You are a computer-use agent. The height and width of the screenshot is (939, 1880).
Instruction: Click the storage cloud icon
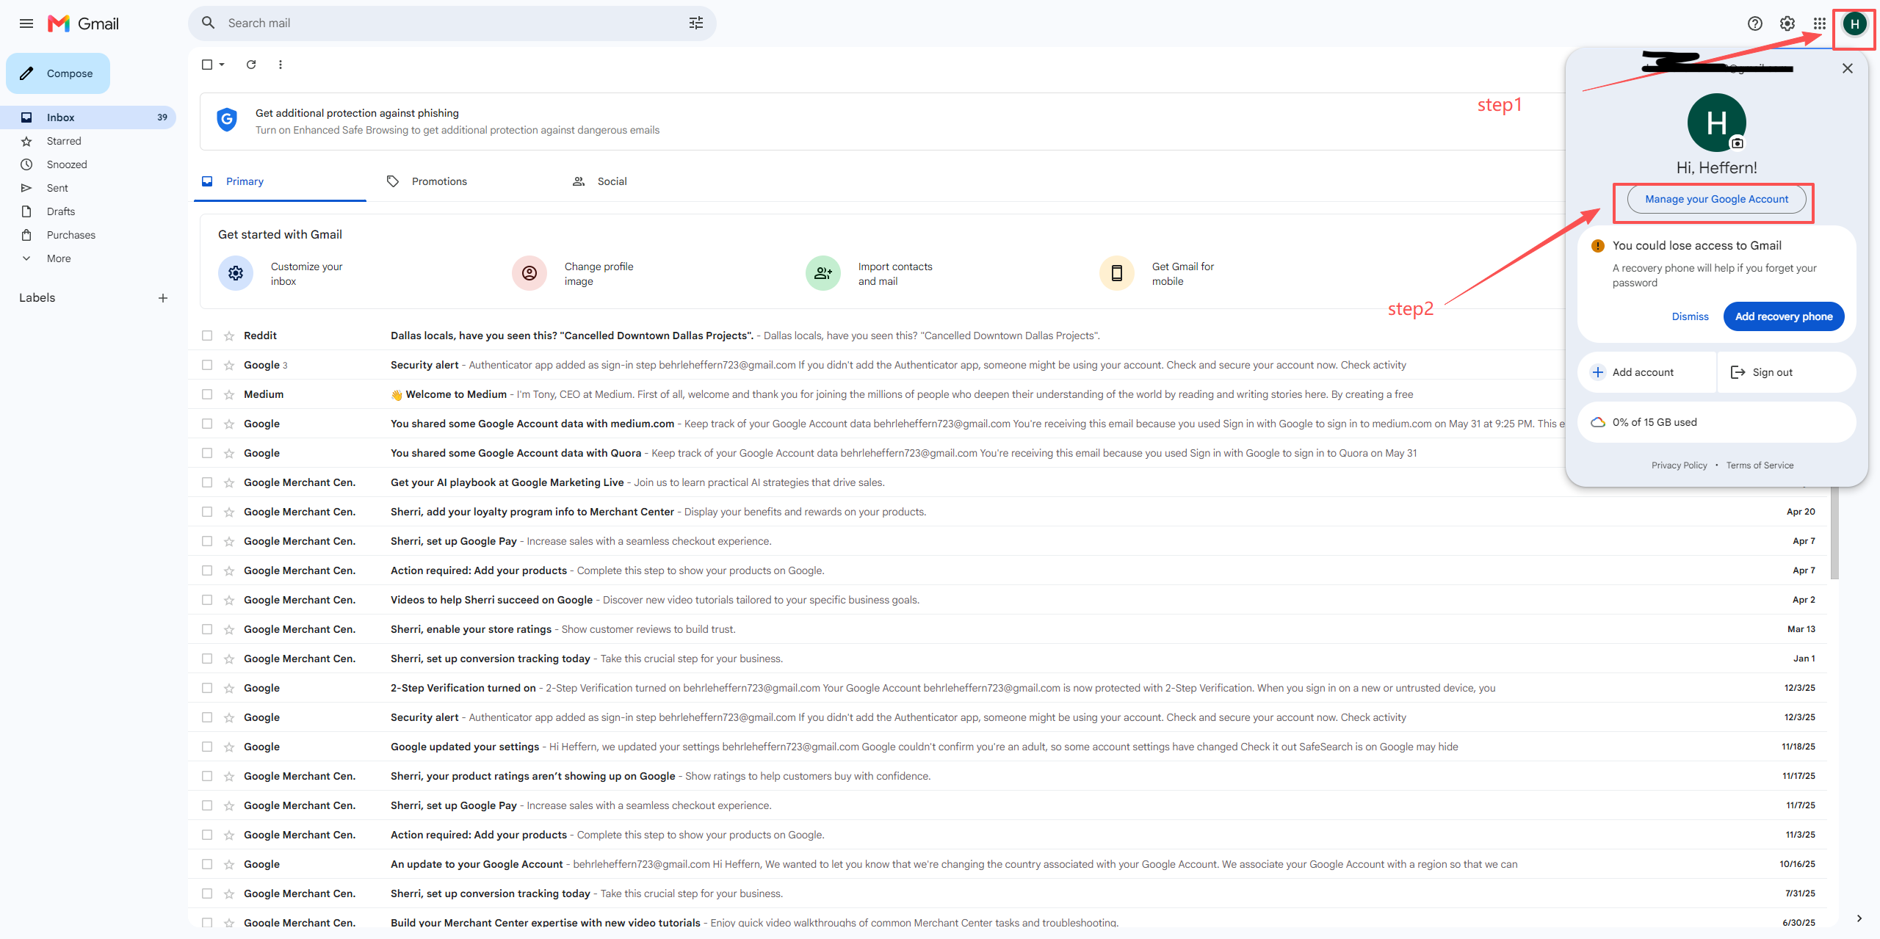point(1598,422)
